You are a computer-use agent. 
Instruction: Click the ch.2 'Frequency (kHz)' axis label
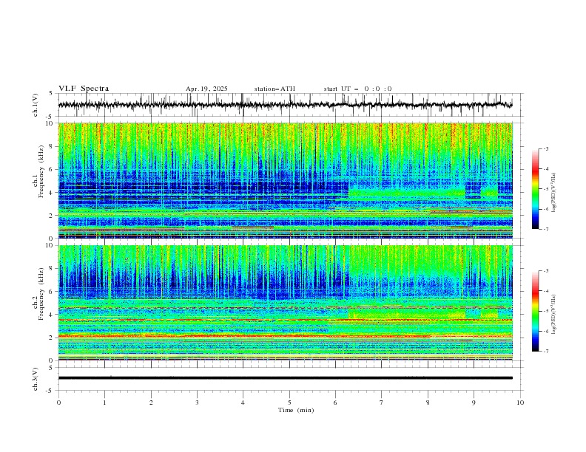tap(41, 294)
